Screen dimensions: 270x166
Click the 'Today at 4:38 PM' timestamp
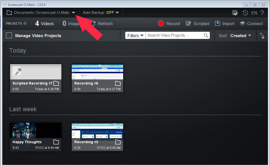pyautogui.click(x=47, y=89)
